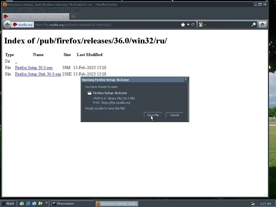Open the parent directory '..' link
The height and width of the screenshot is (207, 276).
coord(16,61)
